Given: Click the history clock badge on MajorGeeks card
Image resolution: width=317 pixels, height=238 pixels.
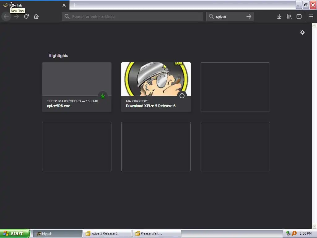Looking at the screenshot, I should click(182, 96).
